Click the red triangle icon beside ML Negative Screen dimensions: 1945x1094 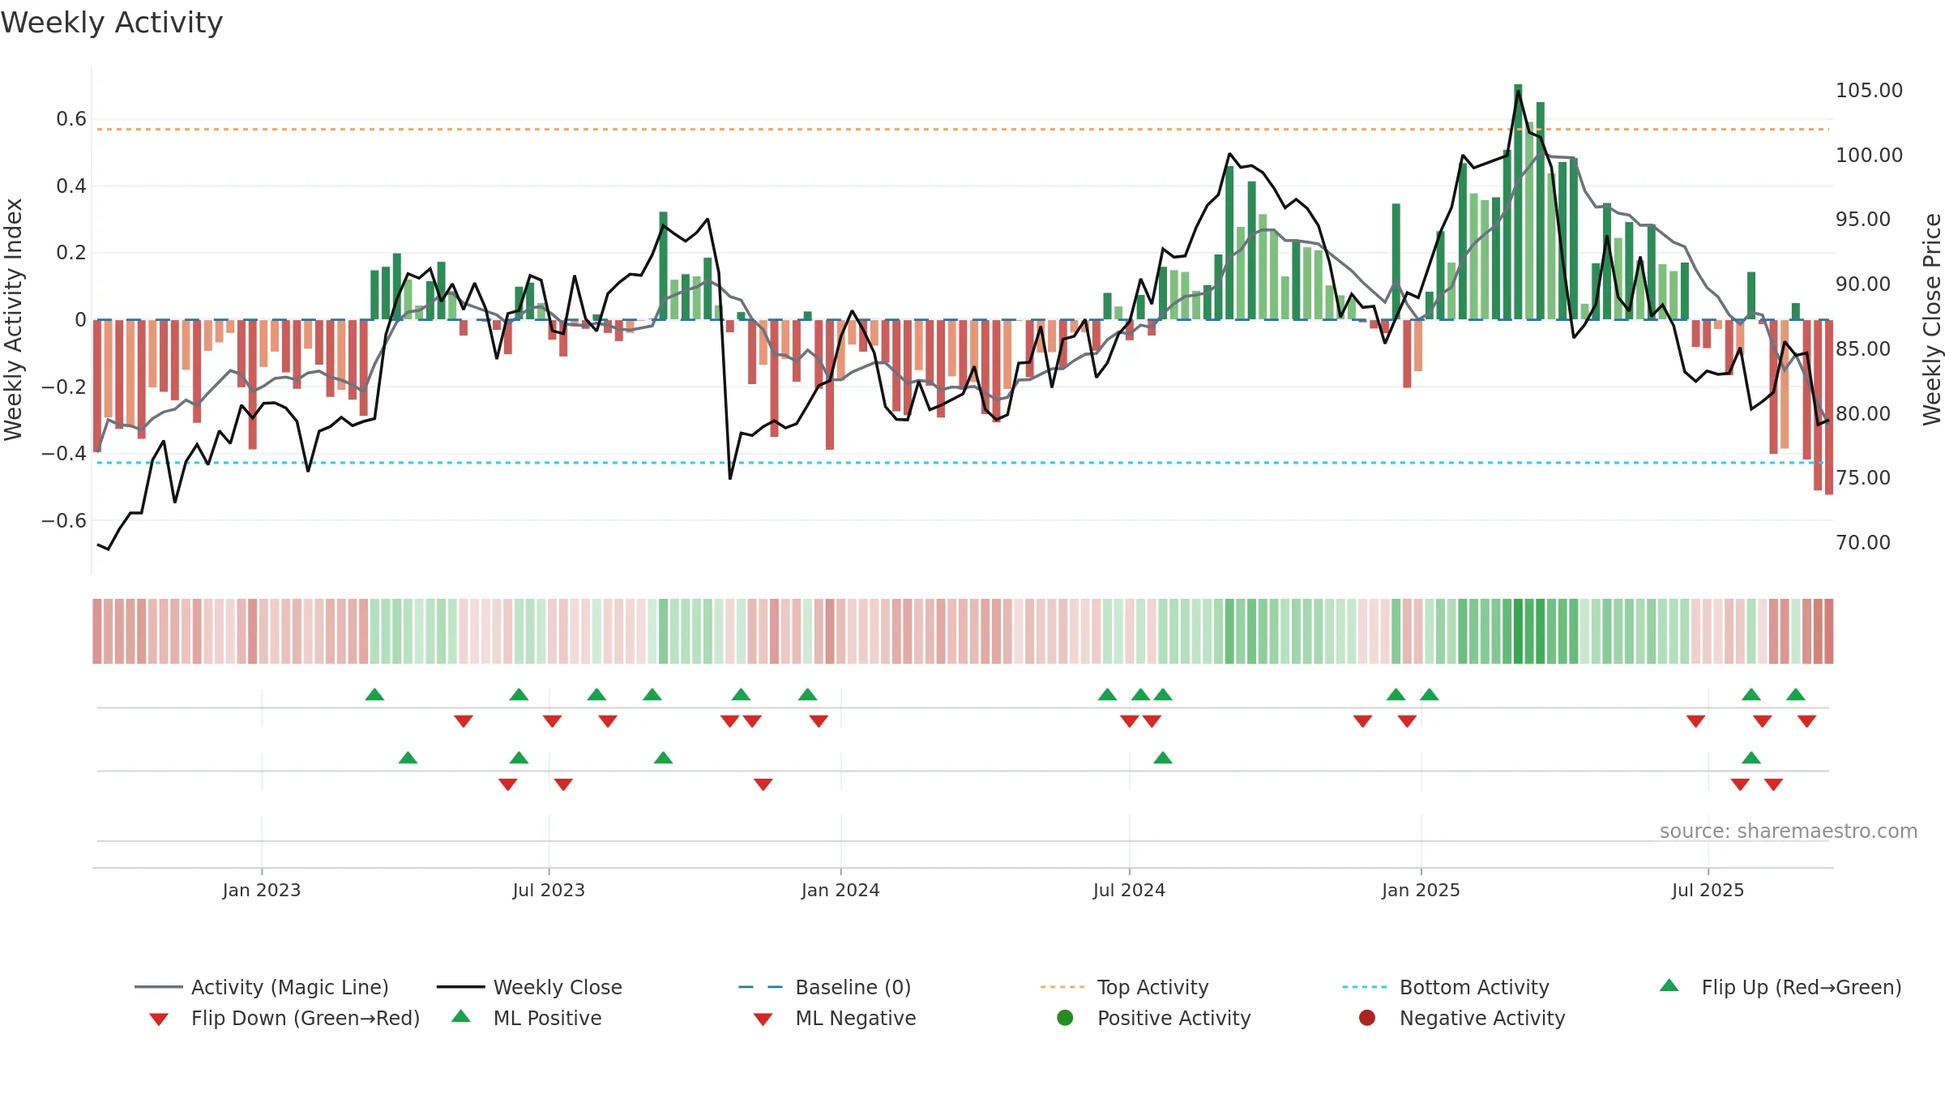(x=763, y=1019)
